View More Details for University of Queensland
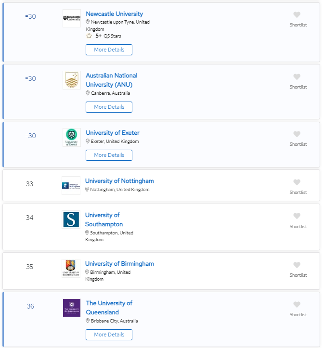This screenshot has height=348, width=322. (109, 335)
